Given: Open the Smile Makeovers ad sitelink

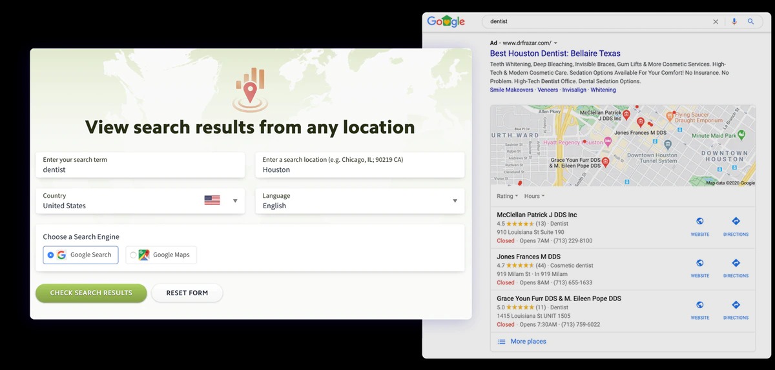Looking at the screenshot, I should click(x=512, y=90).
